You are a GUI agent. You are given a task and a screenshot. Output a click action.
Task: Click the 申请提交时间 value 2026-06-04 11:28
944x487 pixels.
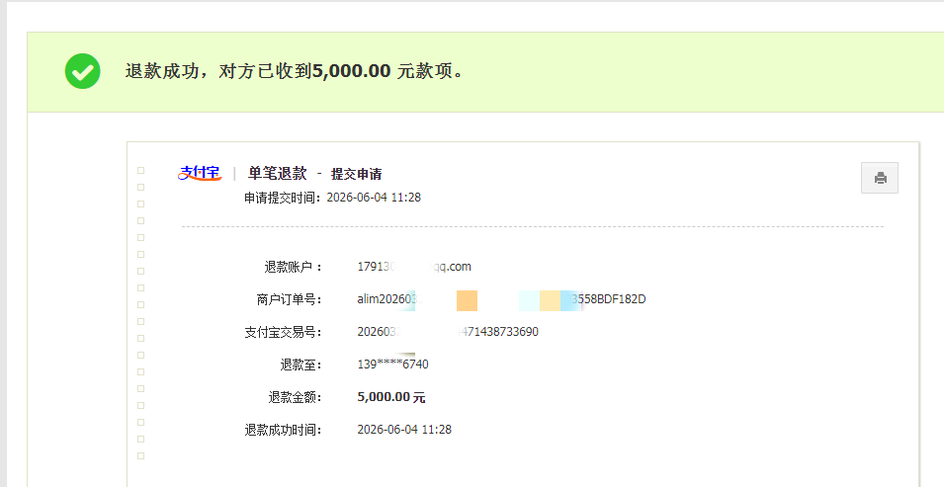click(374, 198)
